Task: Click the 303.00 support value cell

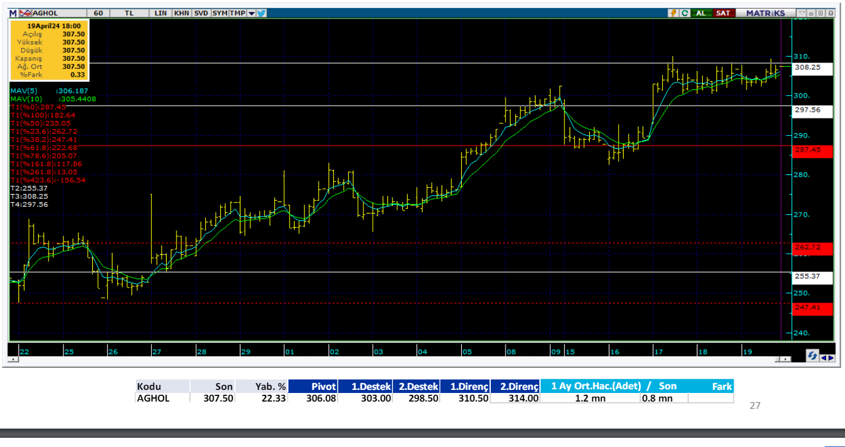Action: pos(367,398)
